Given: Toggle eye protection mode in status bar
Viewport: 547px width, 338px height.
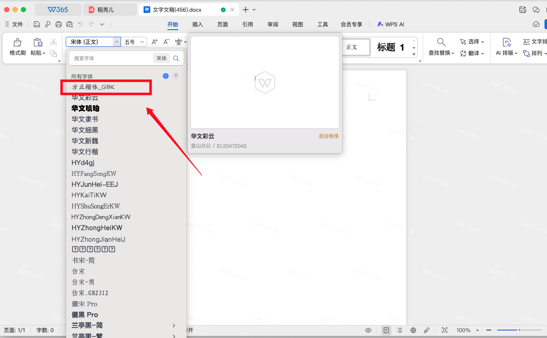Looking at the screenshot, I should click(x=368, y=330).
